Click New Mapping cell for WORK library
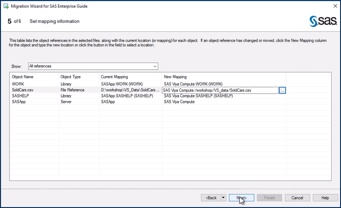341x208 pixels. 192,84
